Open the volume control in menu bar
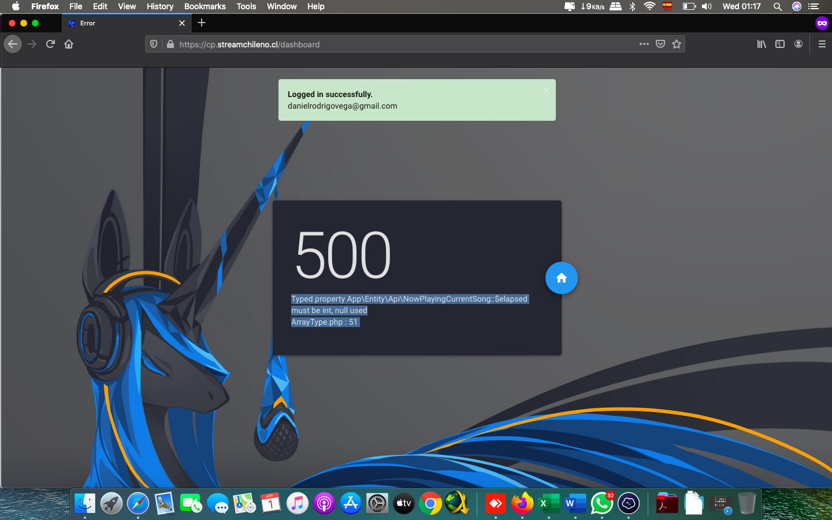Image resolution: width=832 pixels, height=520 pixels. tap(706, 6)
